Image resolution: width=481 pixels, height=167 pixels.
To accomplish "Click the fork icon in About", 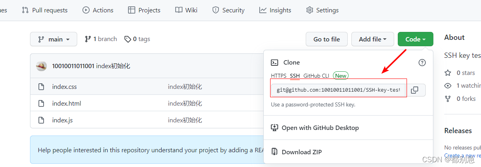I will point(448,98).
